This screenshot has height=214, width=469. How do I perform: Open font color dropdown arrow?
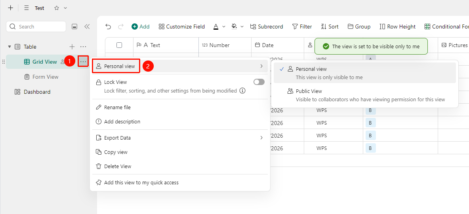click(224, 27)
